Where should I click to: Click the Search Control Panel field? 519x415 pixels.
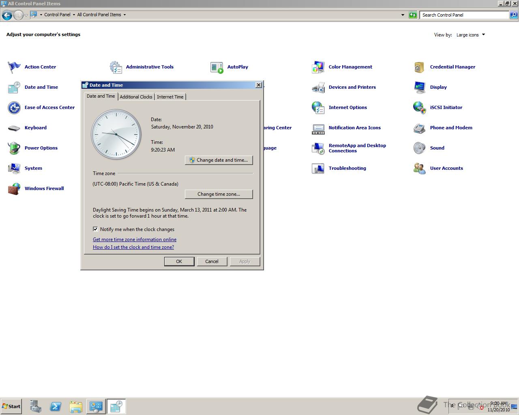464,15
